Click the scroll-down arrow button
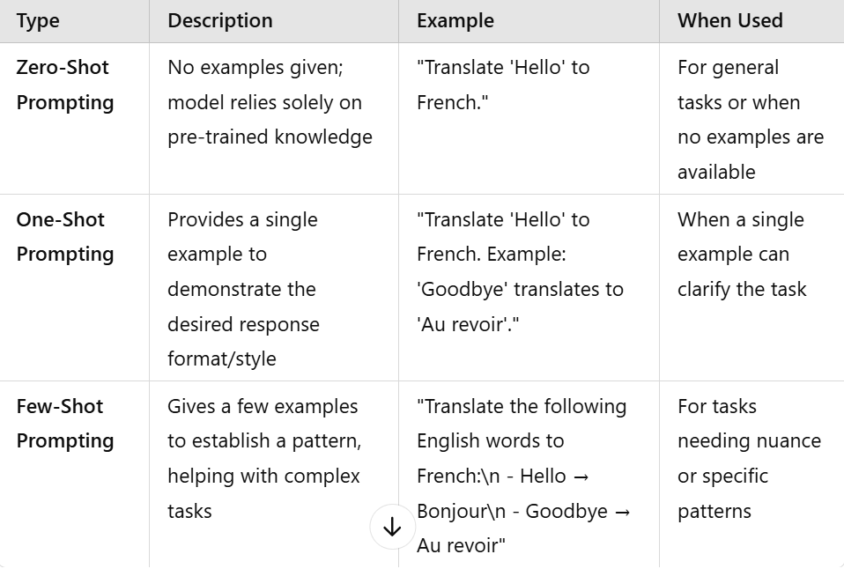 392,527
